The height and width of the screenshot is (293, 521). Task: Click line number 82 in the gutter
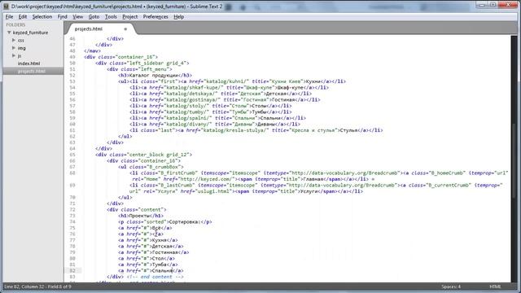[72, 271]
